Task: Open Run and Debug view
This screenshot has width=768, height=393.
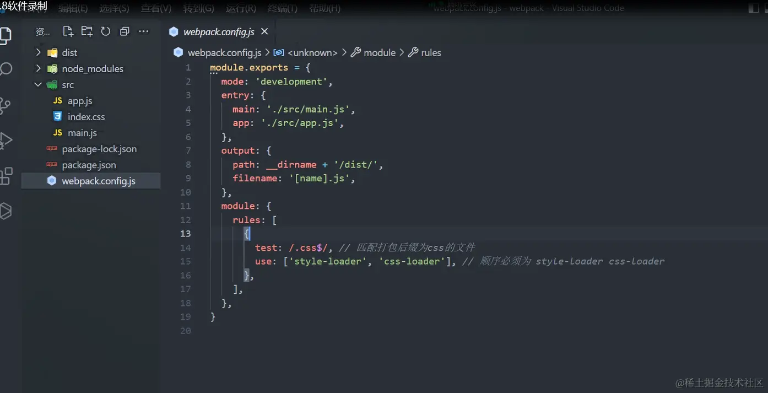Action: [x=6, y=140]
